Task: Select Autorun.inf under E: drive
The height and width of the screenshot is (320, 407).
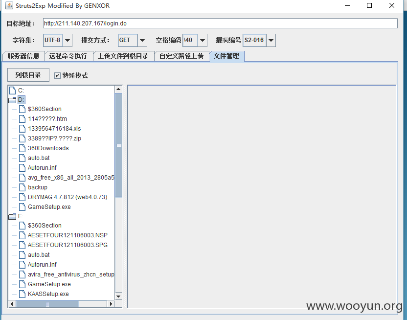Action: (x=42, y=265)
